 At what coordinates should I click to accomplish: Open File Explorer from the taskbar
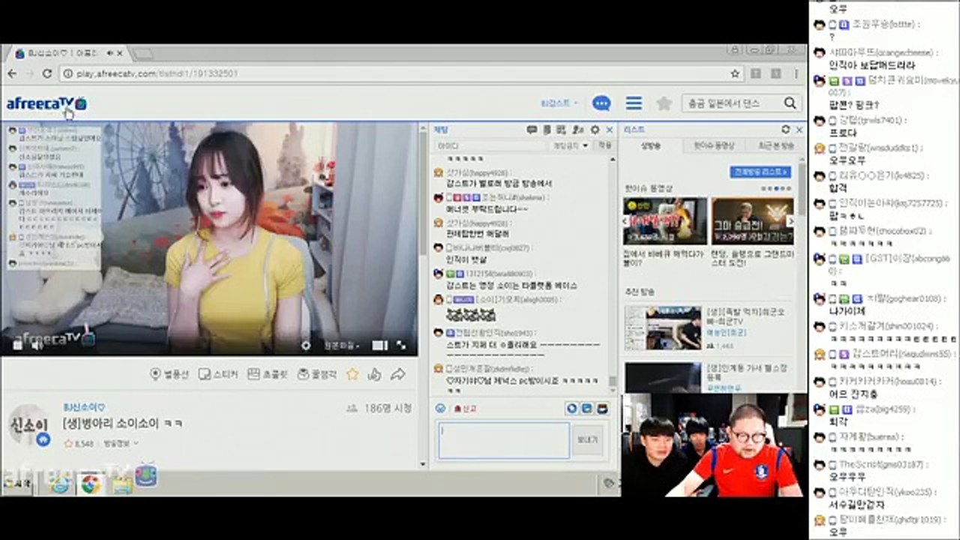(121, 484)
